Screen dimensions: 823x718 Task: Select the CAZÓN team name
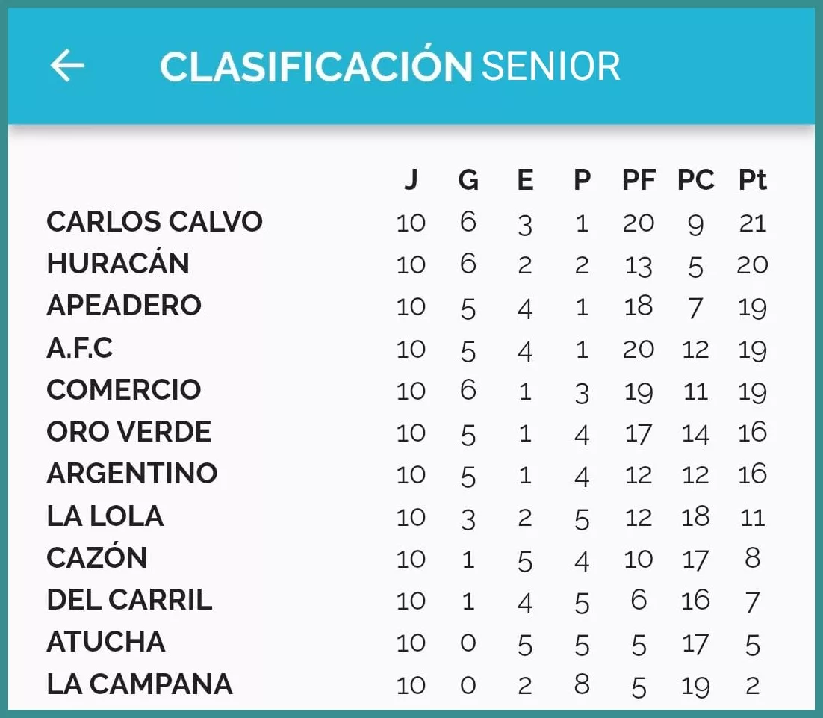[97, 558]
